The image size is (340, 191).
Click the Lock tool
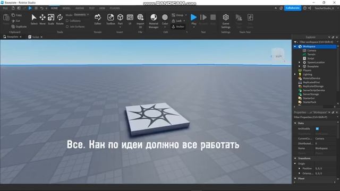pos(177,21)
